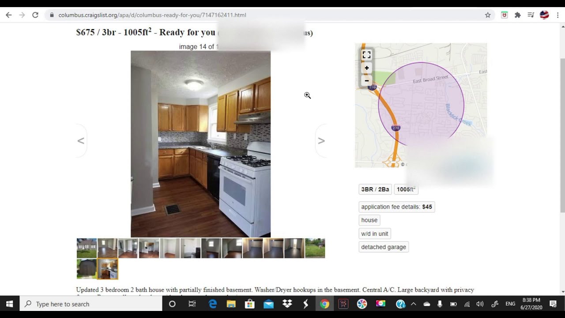Show the previous listing image
The height and width of the screenshot is (318, 565).
coord(81,140)
